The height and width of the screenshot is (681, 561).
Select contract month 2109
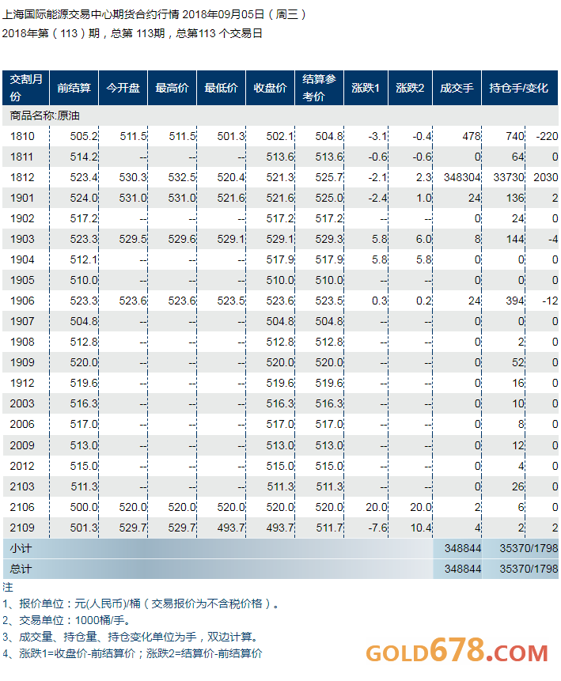pyautogui.click(x=22, y=528)
